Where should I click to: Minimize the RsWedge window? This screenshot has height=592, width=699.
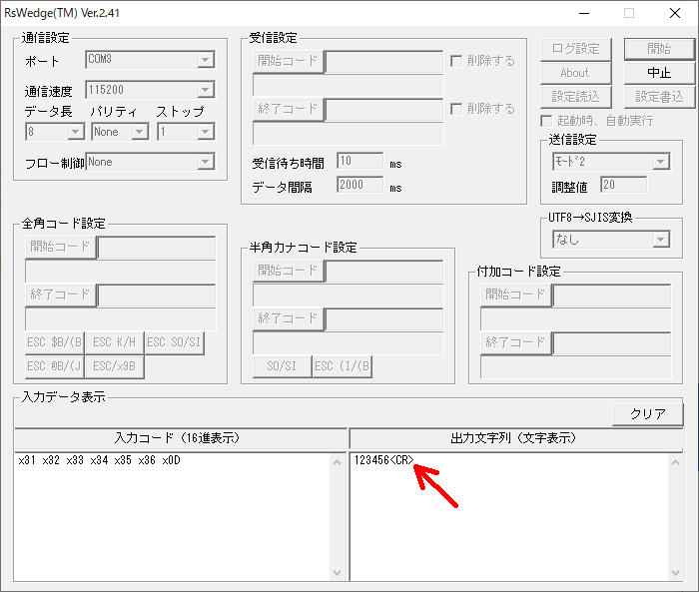(x=584, y=13)
